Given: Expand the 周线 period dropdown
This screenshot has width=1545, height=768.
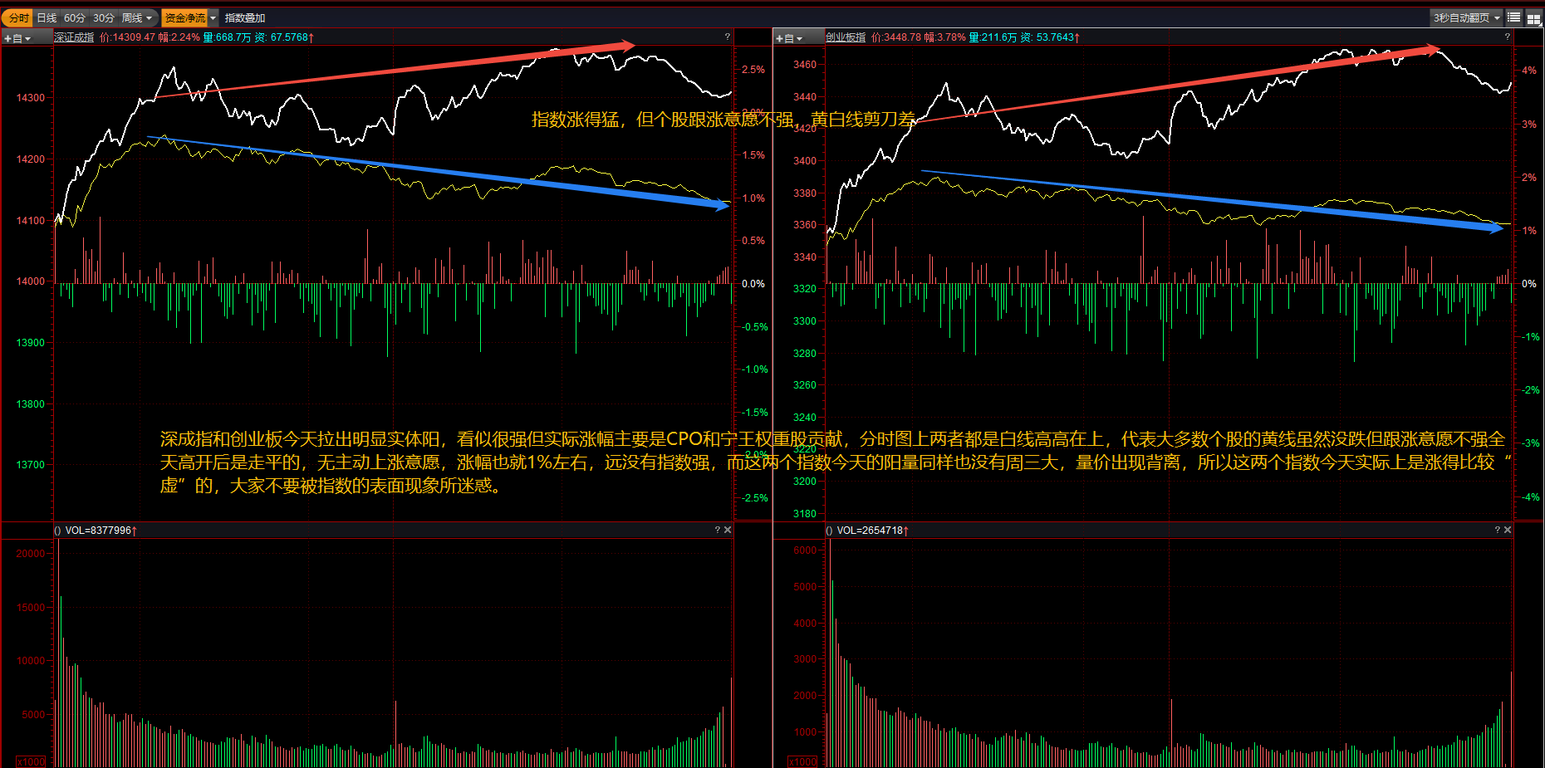Looking at the screenshot, I should tap(137, 17).
